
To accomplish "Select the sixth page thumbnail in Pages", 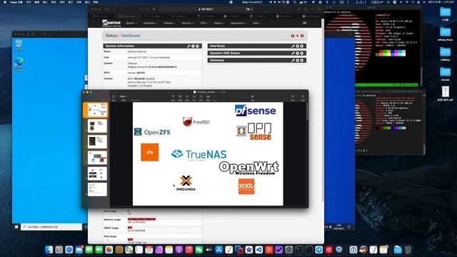I will click(97, 189).
